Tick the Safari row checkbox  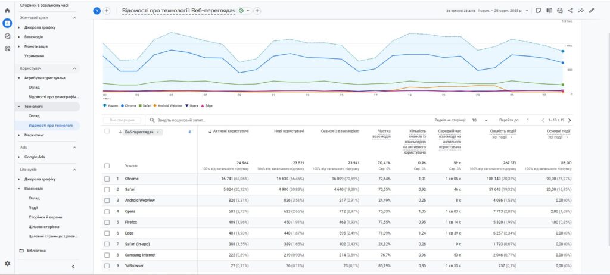coord(107,189)
